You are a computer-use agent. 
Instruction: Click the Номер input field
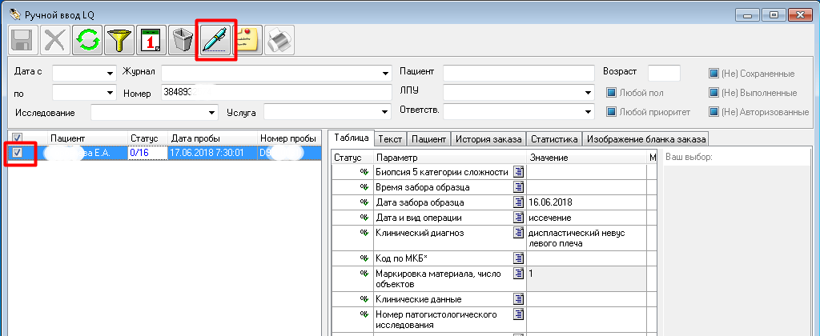pos(276,93)
